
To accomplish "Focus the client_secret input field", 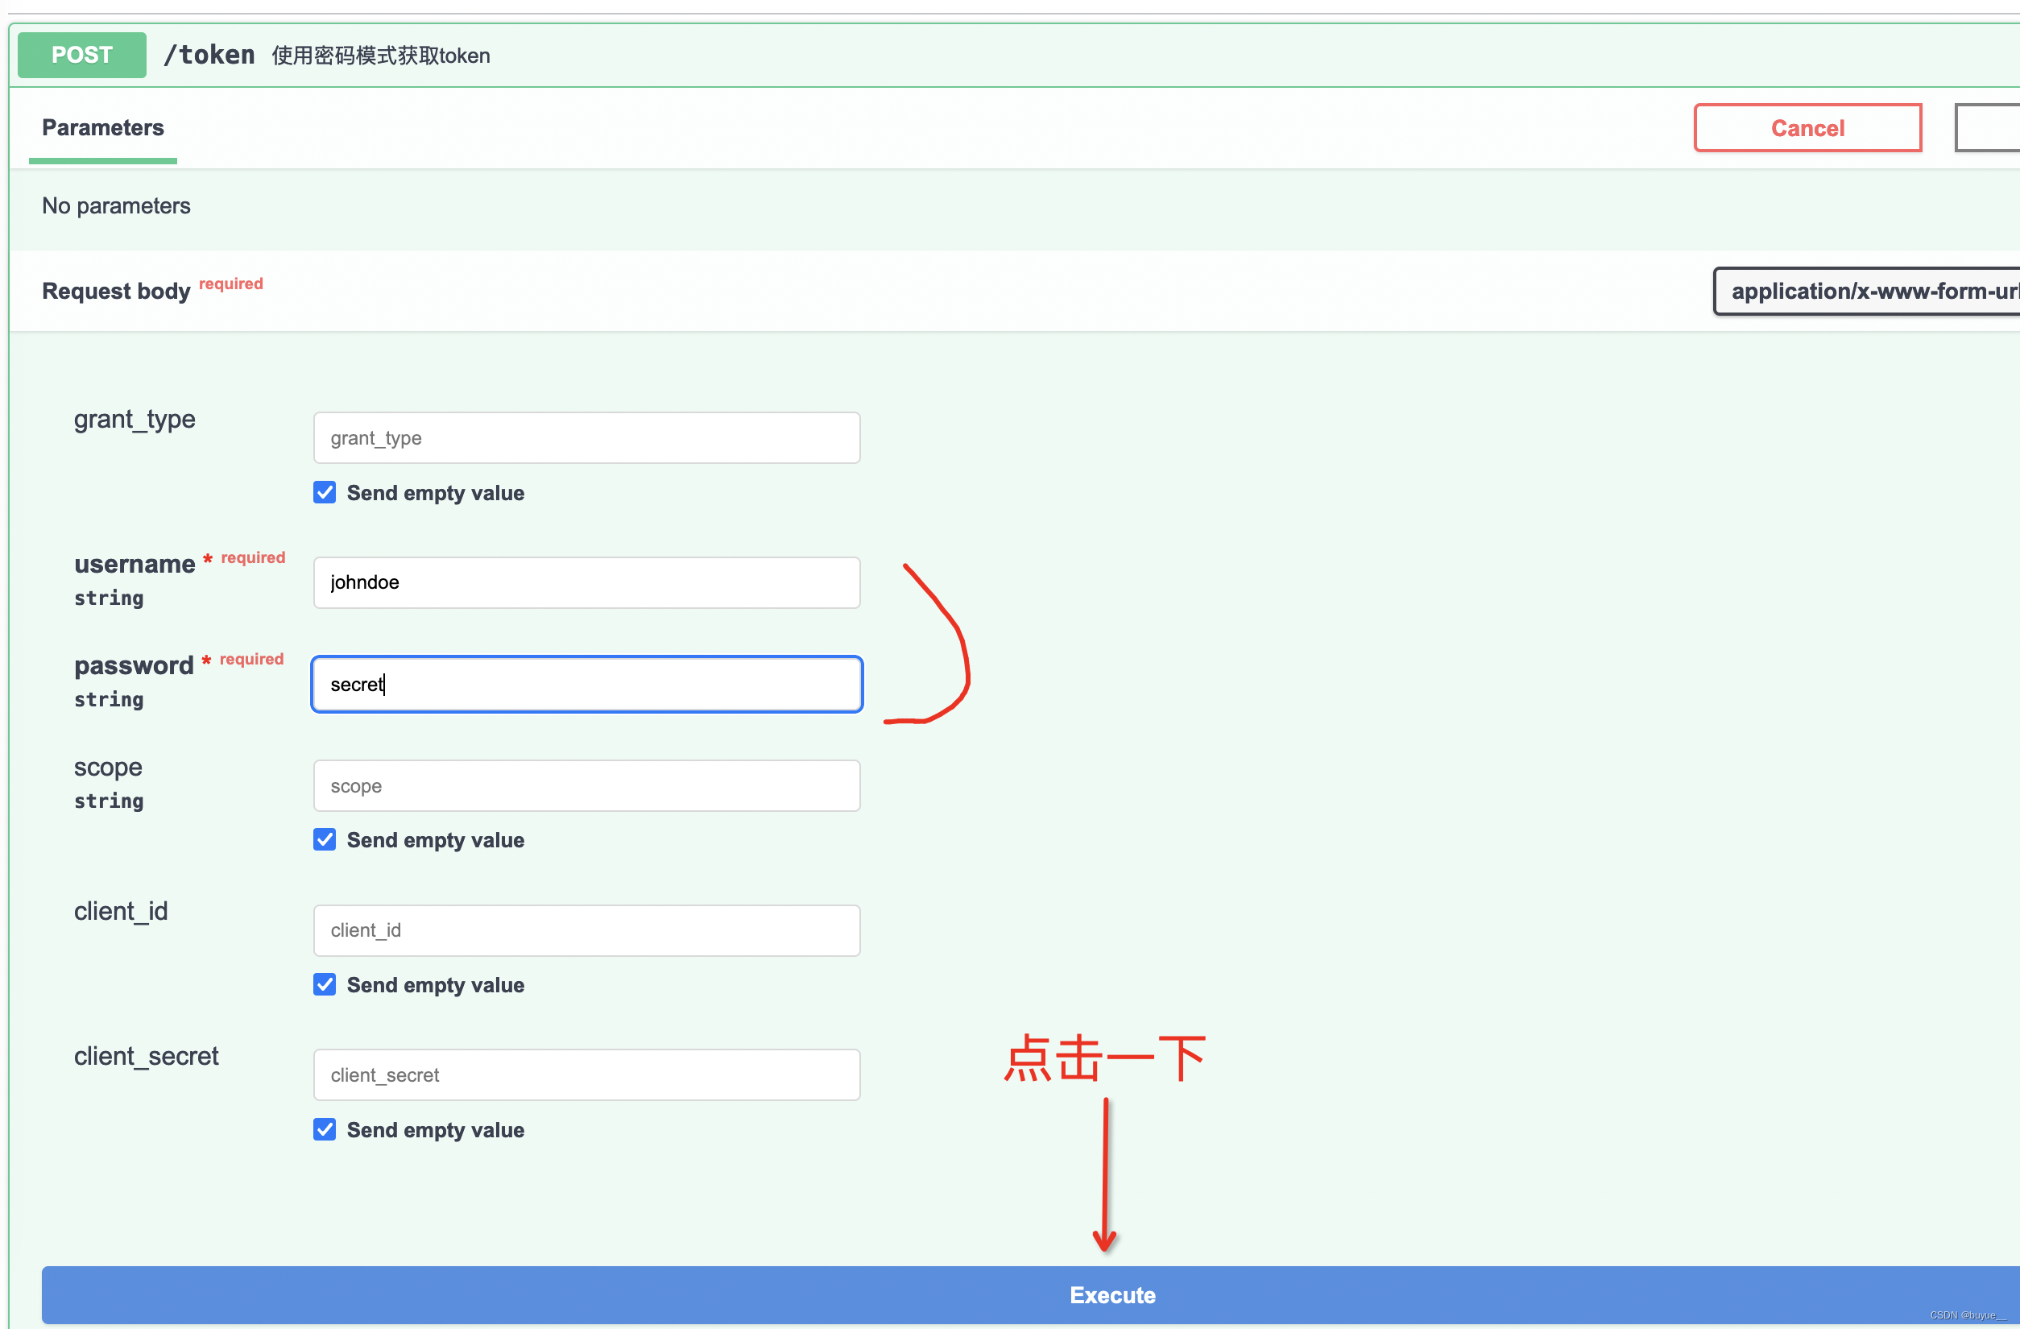I will (586, 1075).
